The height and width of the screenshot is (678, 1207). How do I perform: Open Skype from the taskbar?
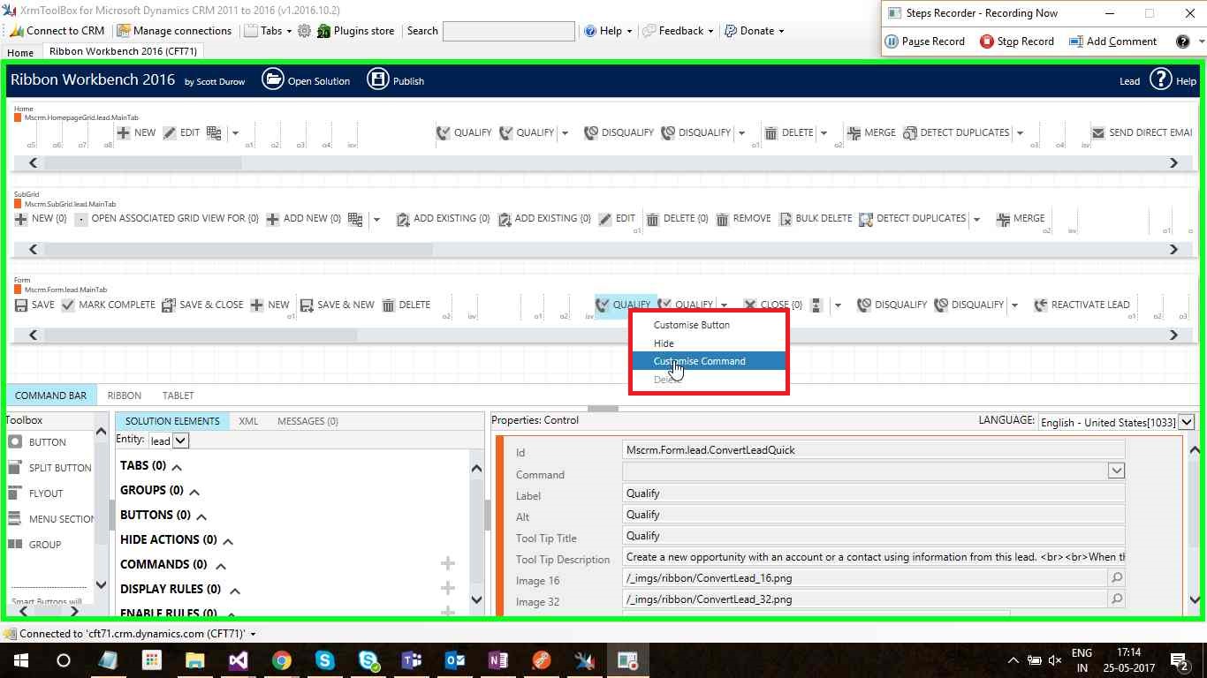coord(324,660)
